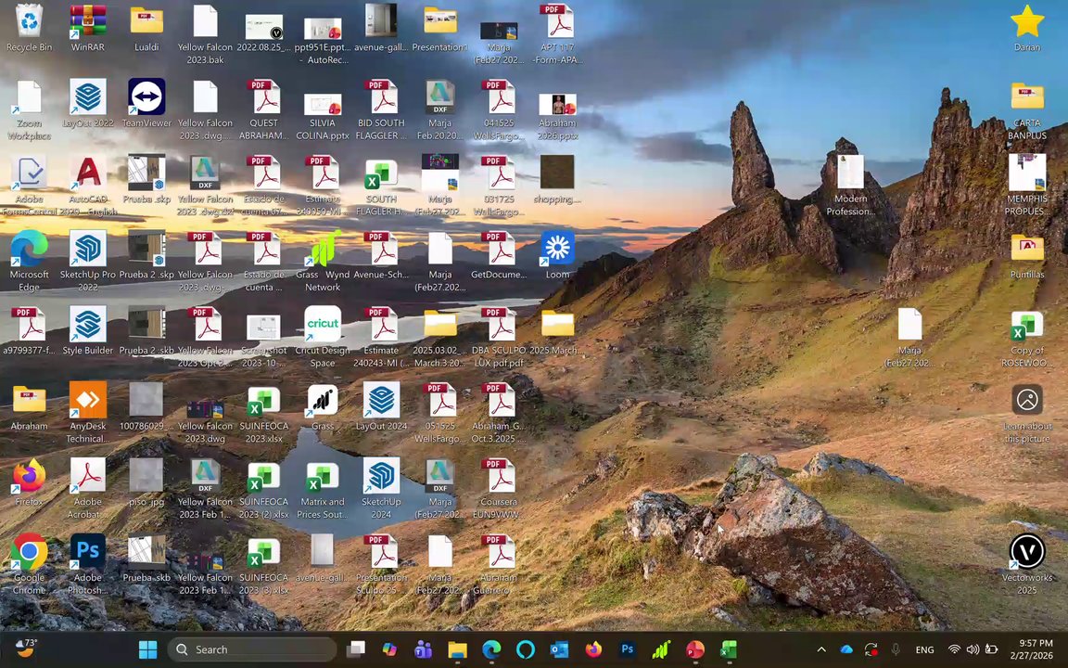Select MEMPHIS PROPUES... file
The width and height of the screenshot is (1068, 668).
1027,186
